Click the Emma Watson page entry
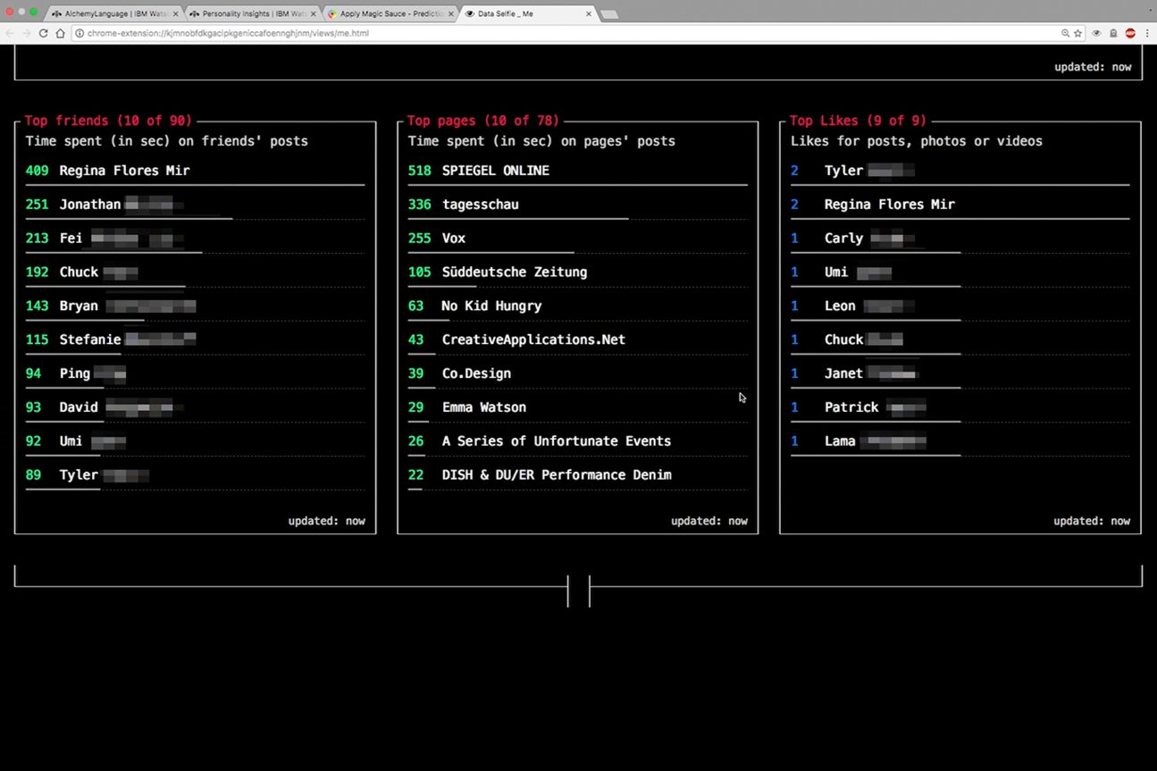The width and height of the screenshot is (1157, 771). [x=483, y=407]
